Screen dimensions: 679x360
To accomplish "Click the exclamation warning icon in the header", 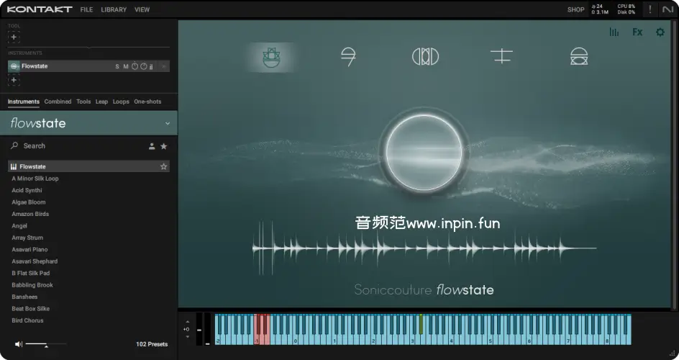I will click(x=650, y=9).
